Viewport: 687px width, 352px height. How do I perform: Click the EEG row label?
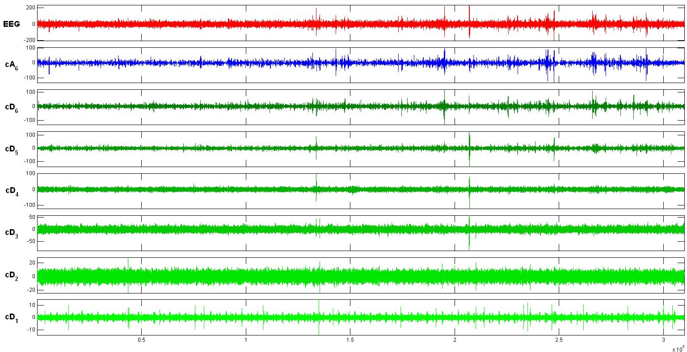12,24
